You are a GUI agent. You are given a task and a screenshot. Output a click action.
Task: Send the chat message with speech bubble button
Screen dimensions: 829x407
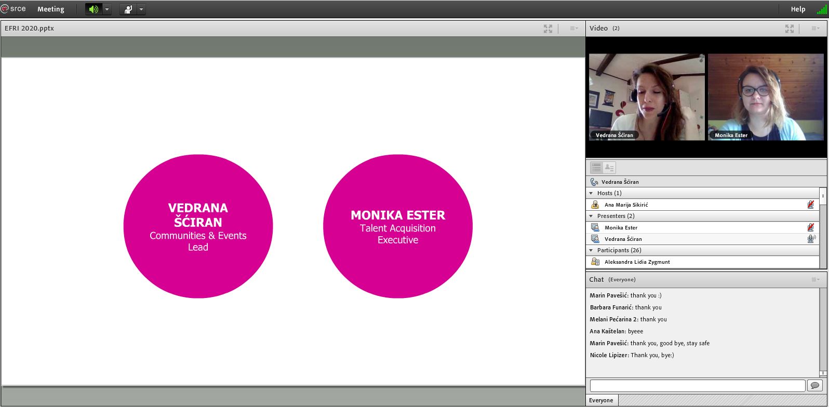814,386
